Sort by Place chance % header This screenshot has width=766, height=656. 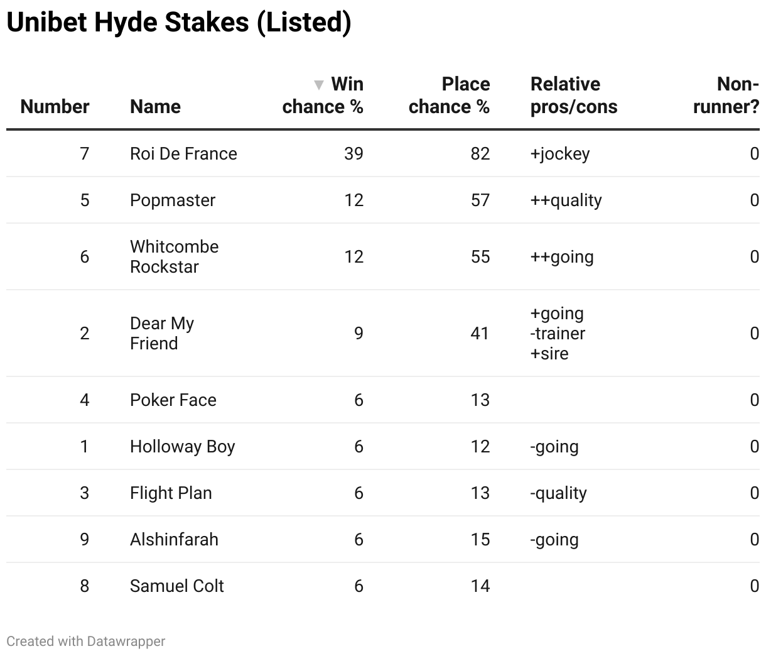pos(449,95)
